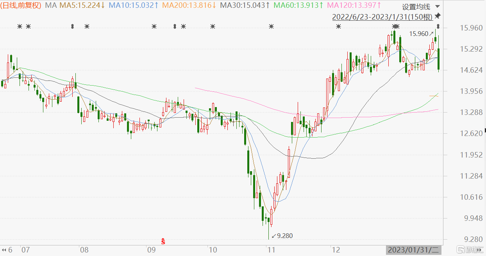
Task: Click the MA indicator label
Action: 51,5
